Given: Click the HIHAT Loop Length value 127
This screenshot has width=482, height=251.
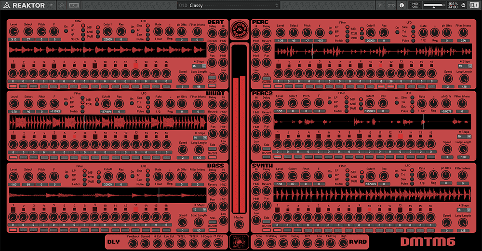Looking at the screenshot, I should coord(199,158).
